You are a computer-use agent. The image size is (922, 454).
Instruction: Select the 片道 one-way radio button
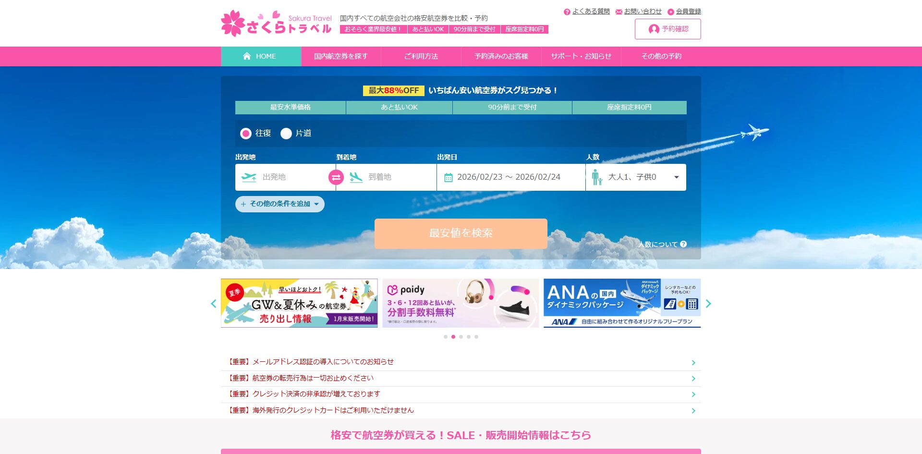click(286, 134)
